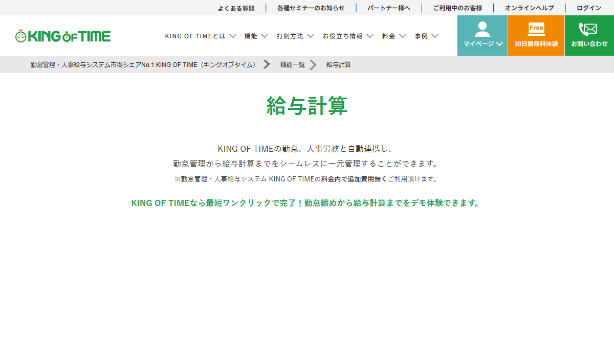Click the ログイン link

[x=589, y=8]
